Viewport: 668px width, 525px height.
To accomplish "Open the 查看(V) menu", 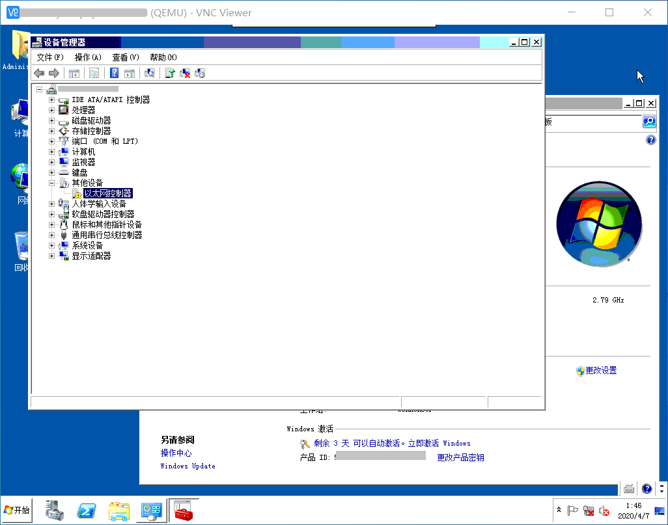I will 126,57.
